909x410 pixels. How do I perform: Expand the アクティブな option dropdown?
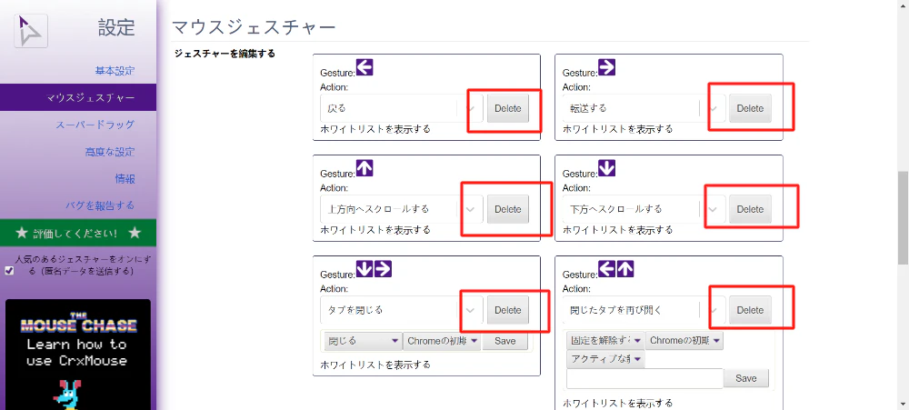point(605,360)
